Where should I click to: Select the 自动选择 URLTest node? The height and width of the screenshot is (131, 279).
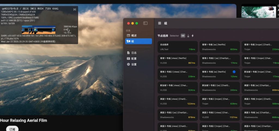tap(178, 47)
